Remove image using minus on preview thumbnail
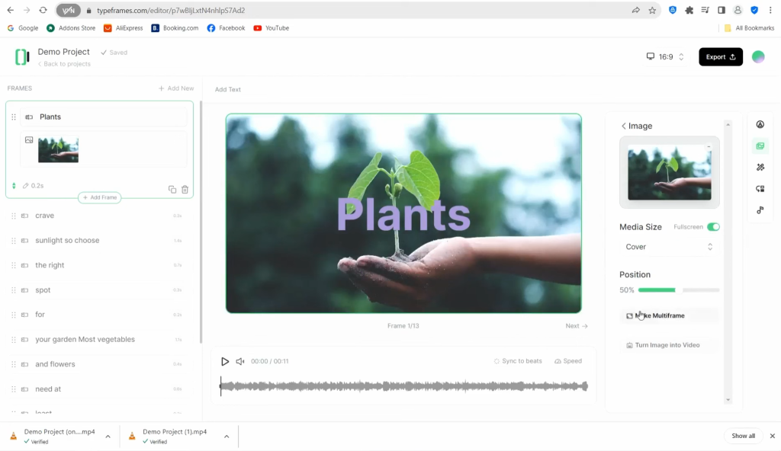Image resolution: width=781 pixels, height=451 pixels. pos(709,147)
